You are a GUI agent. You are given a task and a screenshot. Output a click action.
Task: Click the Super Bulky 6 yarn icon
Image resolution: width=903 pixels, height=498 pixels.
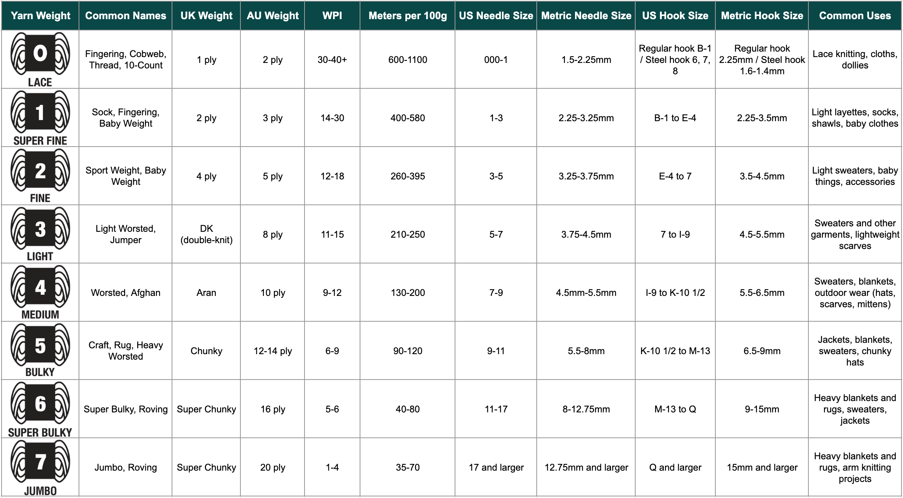[x=40, y=409]
